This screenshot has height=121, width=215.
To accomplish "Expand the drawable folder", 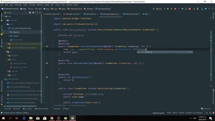I will [7, 55].
